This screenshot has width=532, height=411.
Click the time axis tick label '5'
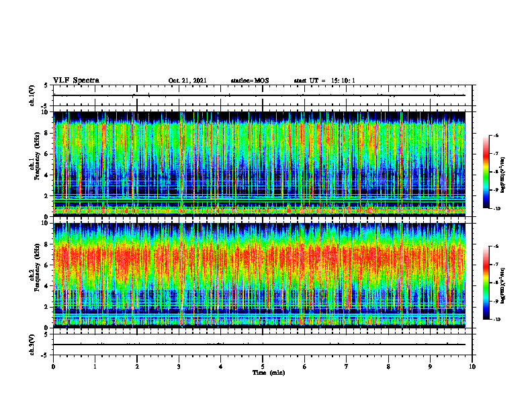(263, 367)
